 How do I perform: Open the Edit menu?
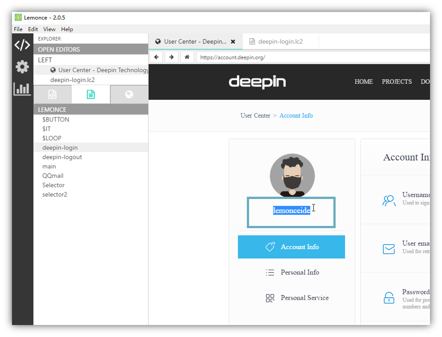tap(33, 29)
